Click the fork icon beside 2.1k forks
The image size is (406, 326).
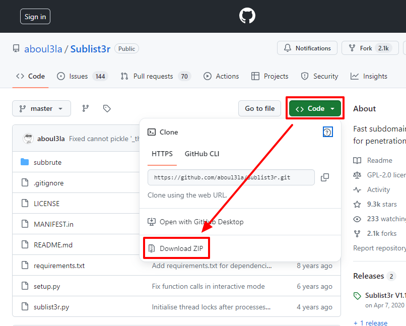tap(357, 234)
